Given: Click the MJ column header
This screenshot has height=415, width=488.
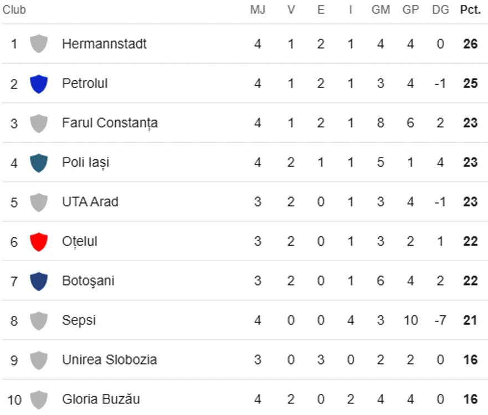Looking at the screenshot, I should pos(258,10).
